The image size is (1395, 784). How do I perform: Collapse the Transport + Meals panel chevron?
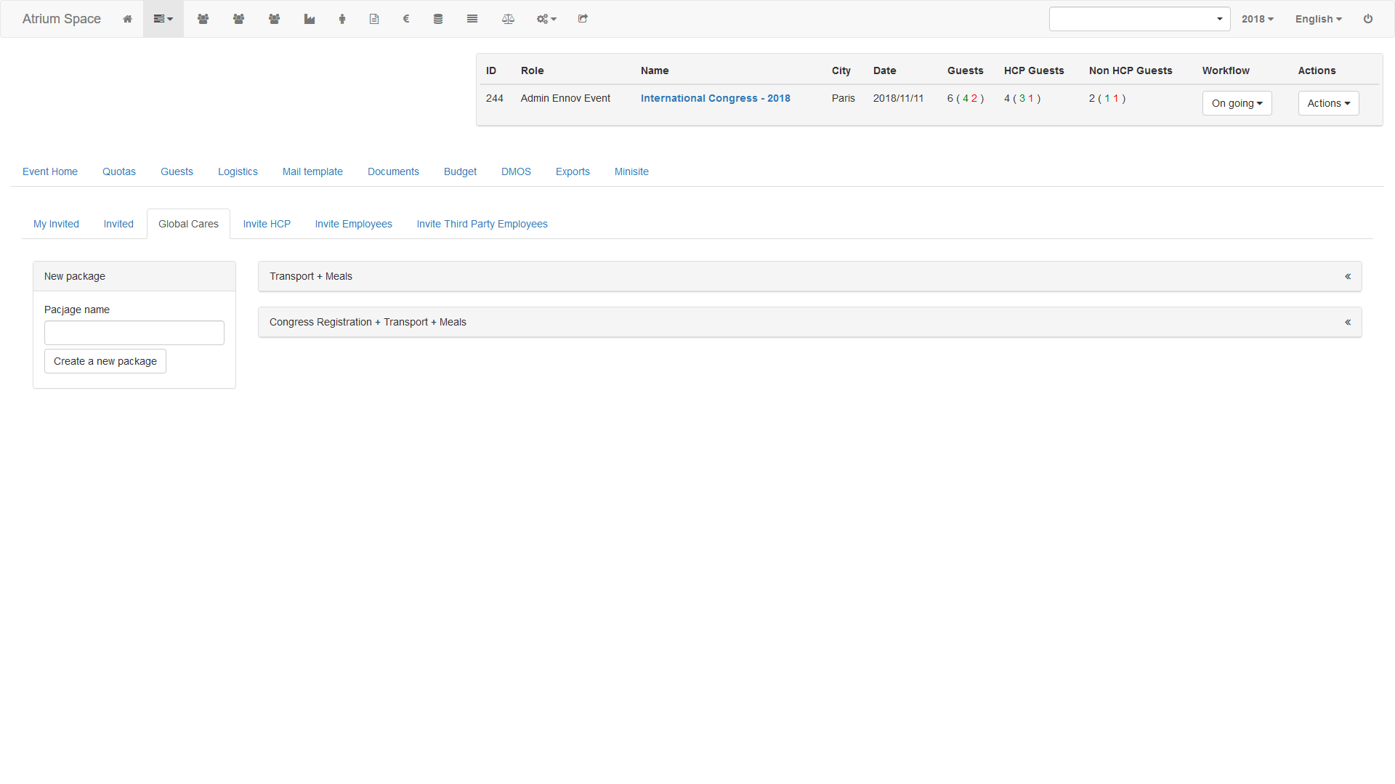pyautogui.click(x=1348, y=276)
